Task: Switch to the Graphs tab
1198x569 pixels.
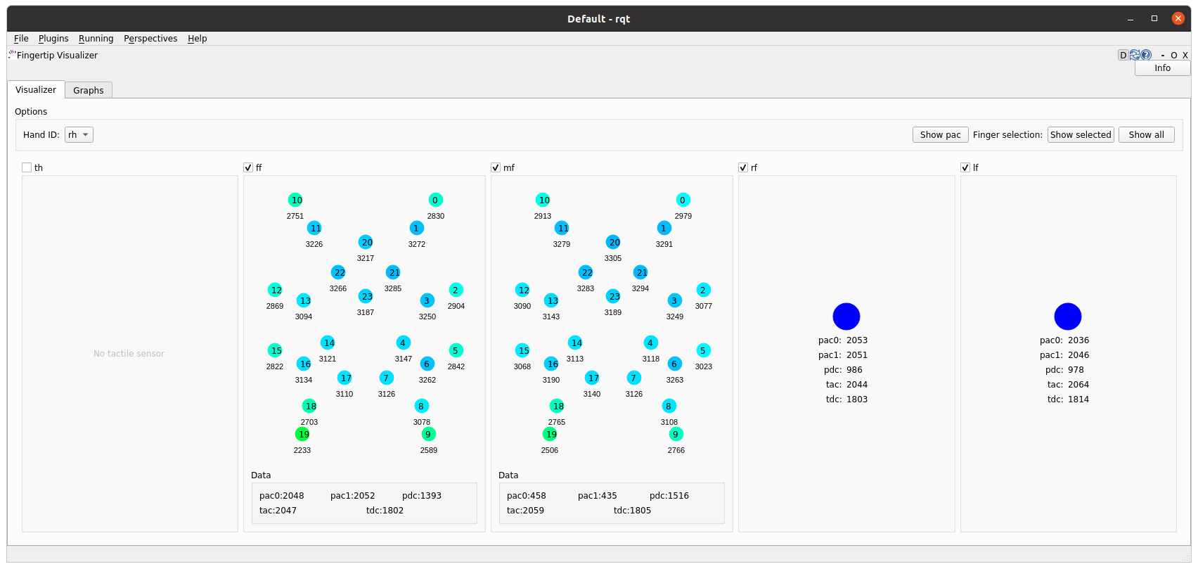Action: click(88, 90)
